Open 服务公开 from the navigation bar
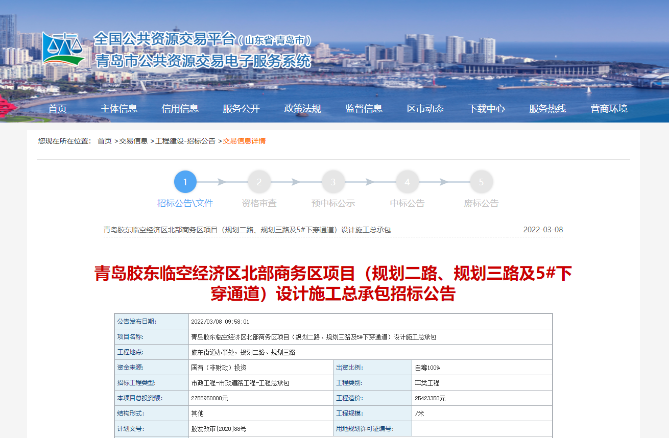Screen dimensions: 669x438 pyautogui.click(x=242, y=109)
